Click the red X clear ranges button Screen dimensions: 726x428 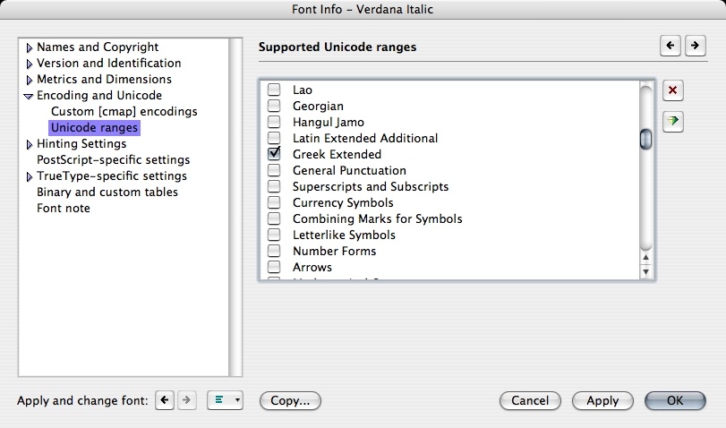tap(673, 90)
